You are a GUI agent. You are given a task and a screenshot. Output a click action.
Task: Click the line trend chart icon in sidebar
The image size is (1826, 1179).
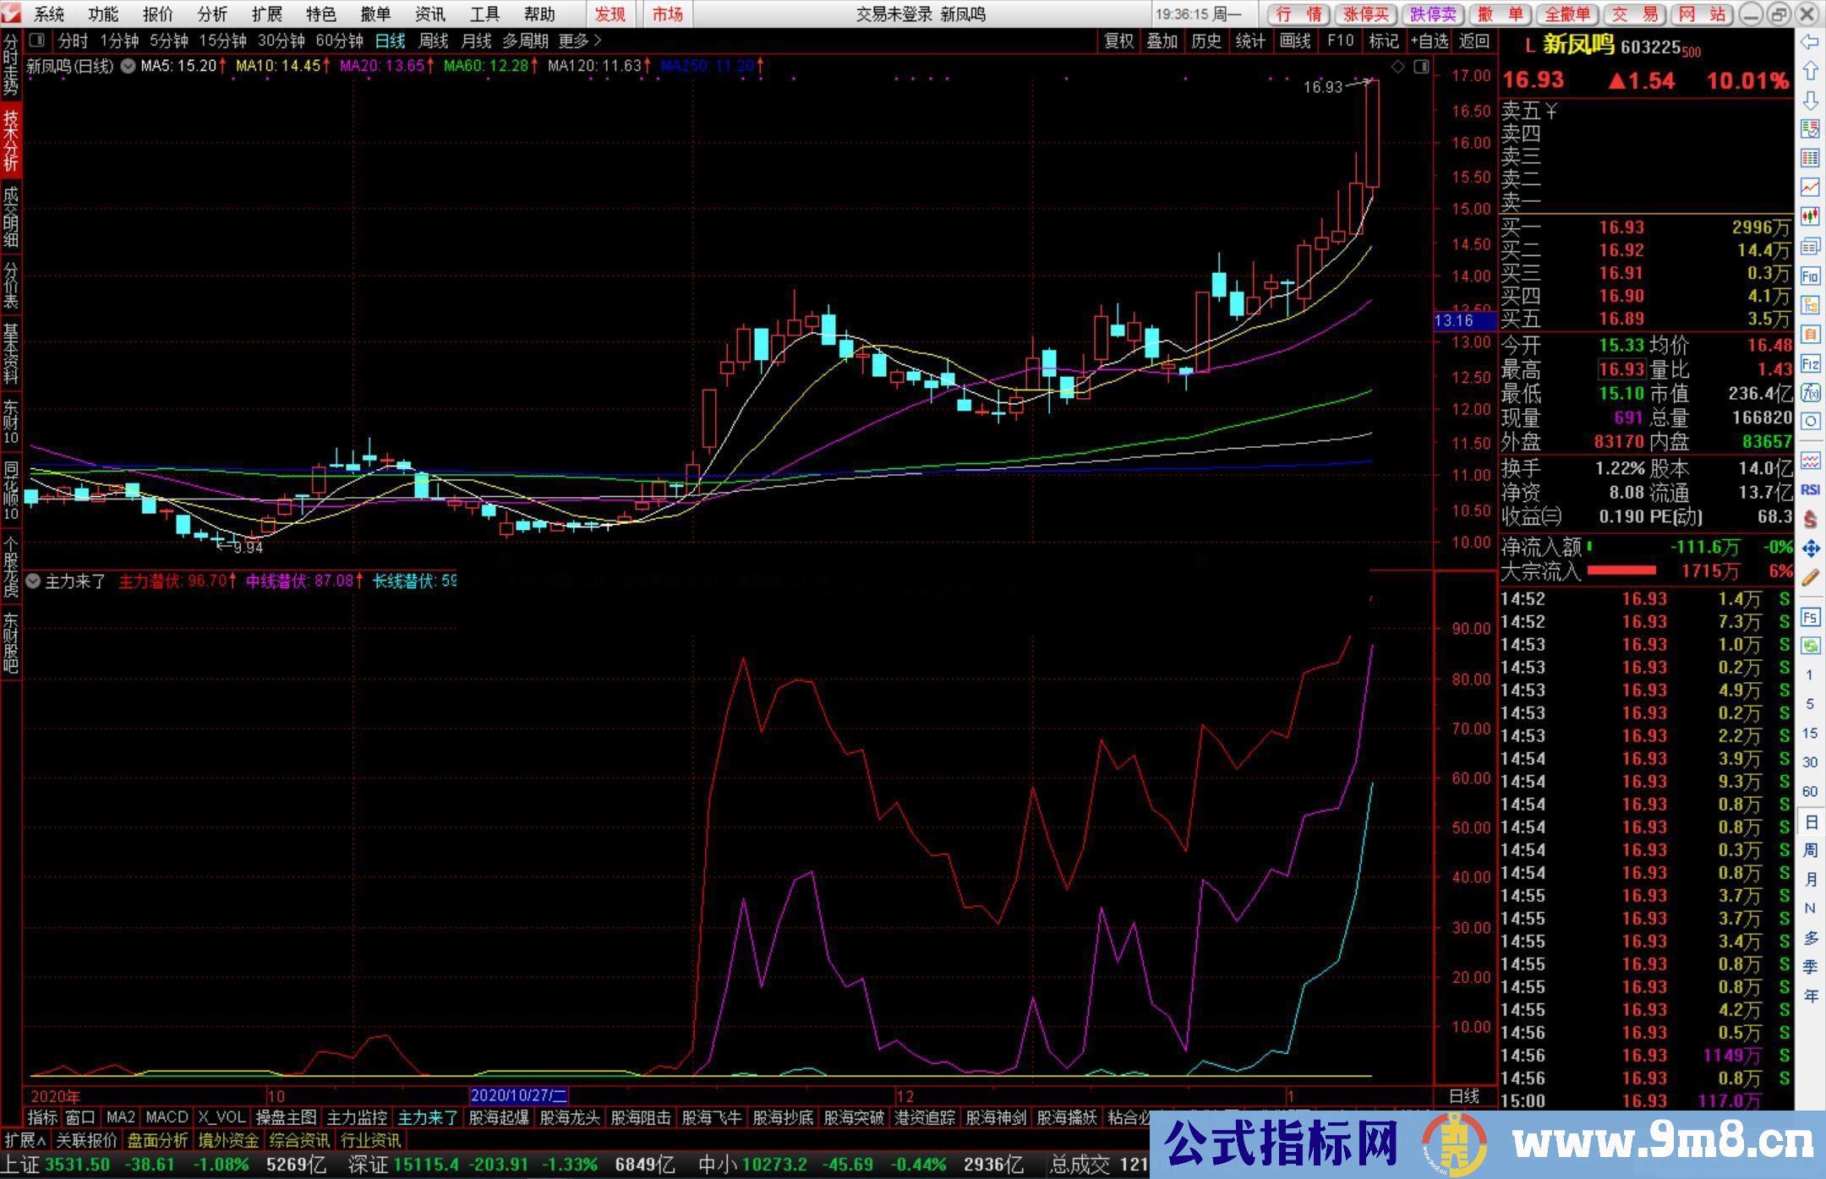point(1810,187)
